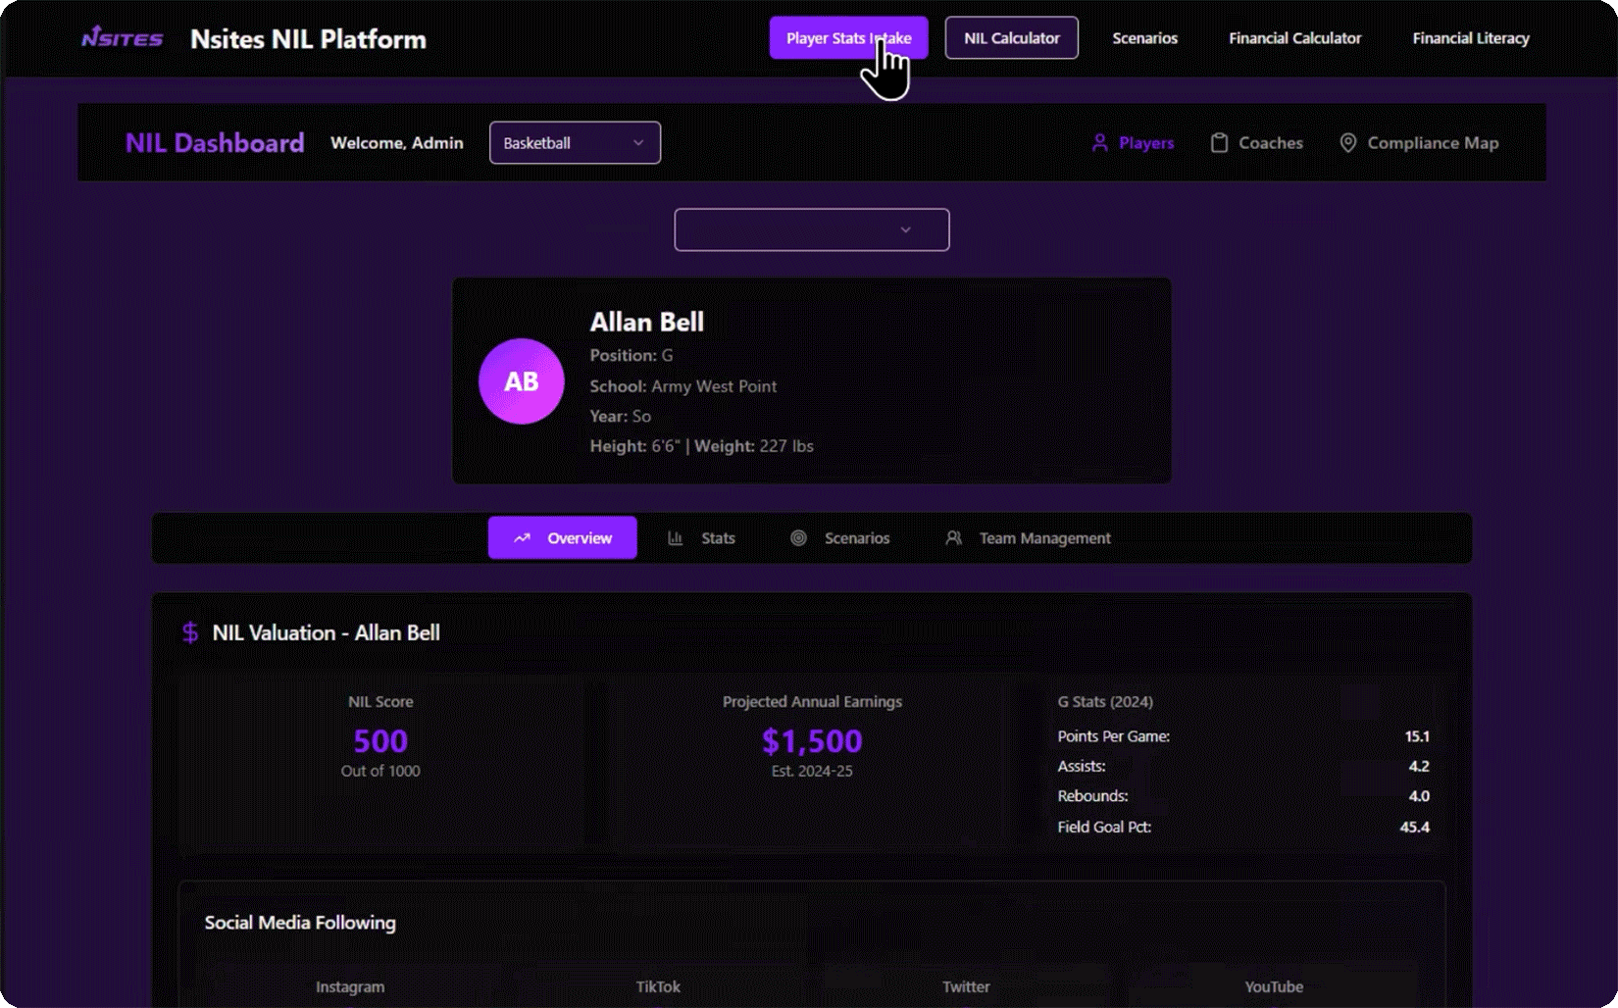This screenshot has width=1618, height=1008.
Task: Click the Overview trend arrow icon
Action: coord(523,538)
